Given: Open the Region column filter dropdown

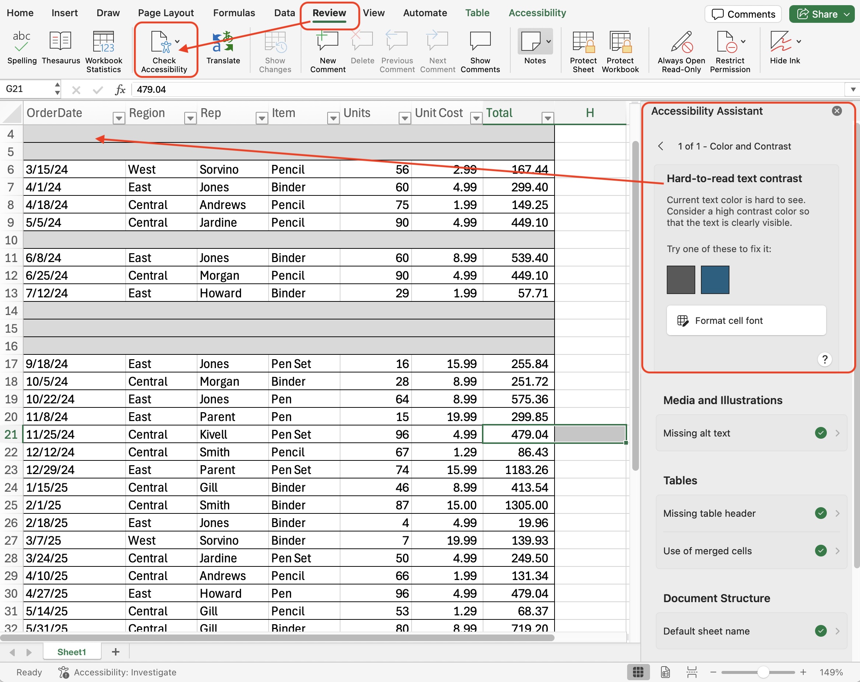Looking at the screenshot, I should pos(190,118).
